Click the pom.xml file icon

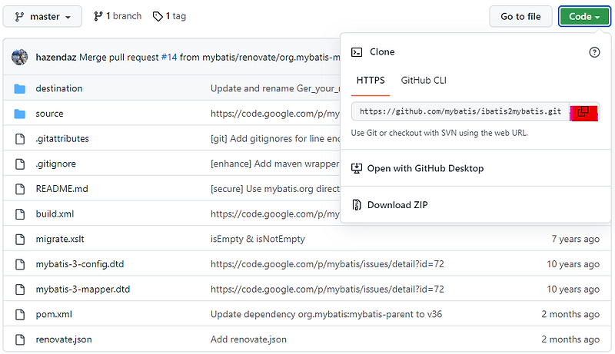click(20, 314)
